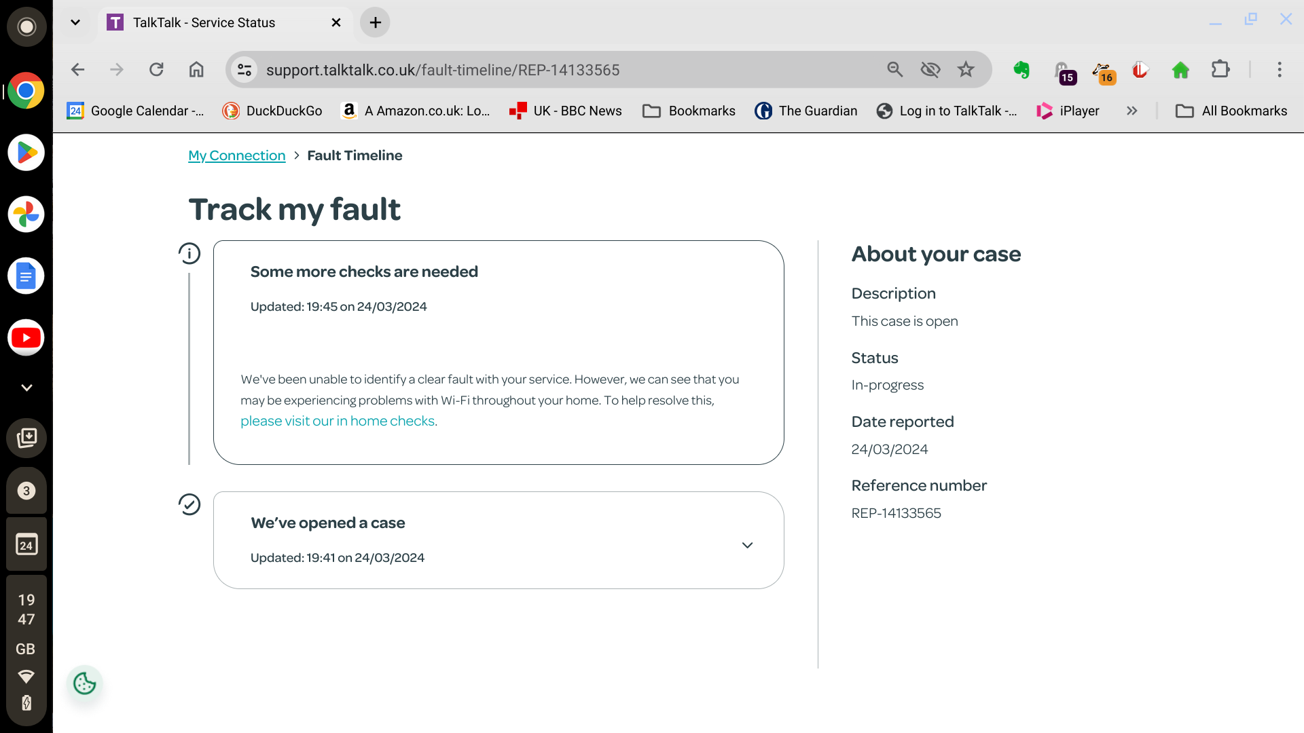
Task: Click the Evernote extension icon
Action: click(x=1021, y=70)
